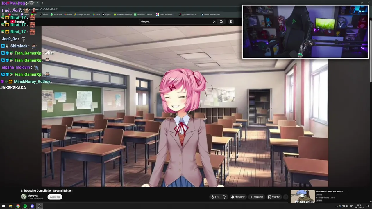Open the YouTube hamburger guide menu
The width and height of the screenshot is (372, 209).
(x=5, y=22)
